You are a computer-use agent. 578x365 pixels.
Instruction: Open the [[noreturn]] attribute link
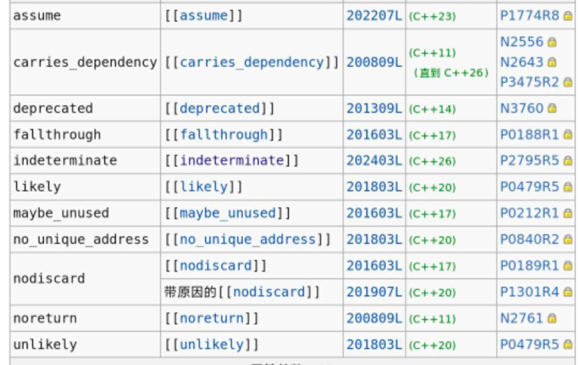(212, 318)
